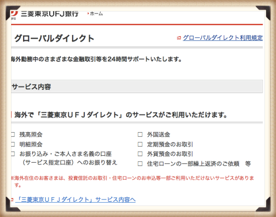Click the 外国送金 label text
276x217 pixels.
click(x=159, y=135)
